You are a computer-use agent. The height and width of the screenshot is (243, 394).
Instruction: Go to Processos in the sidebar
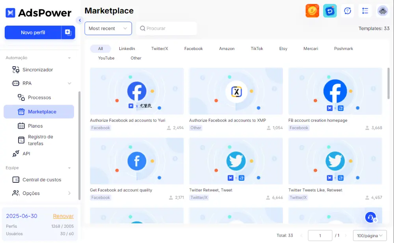(x=39, y=98)
